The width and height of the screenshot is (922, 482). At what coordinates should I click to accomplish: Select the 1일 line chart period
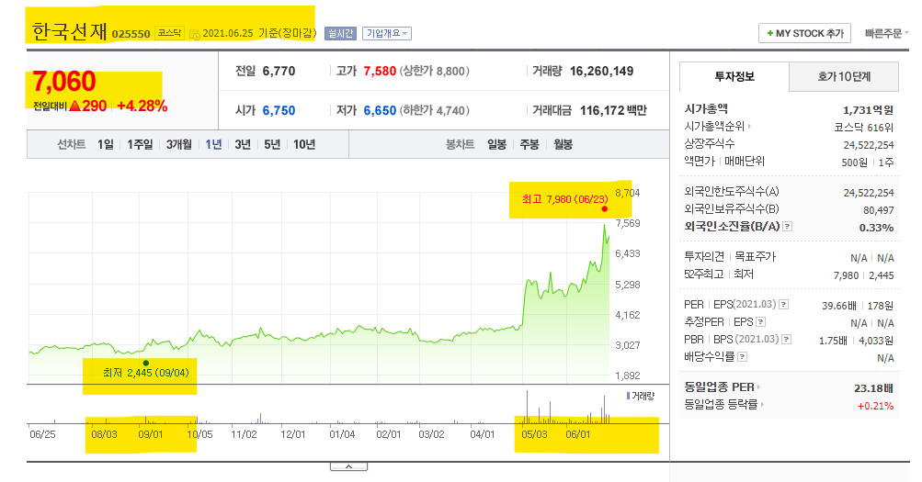point(106,144)
